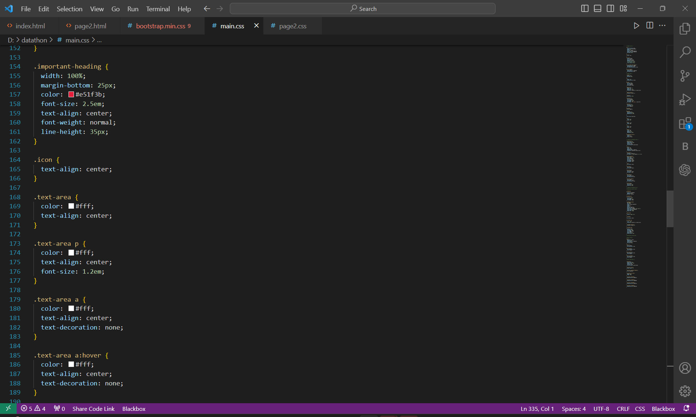Open the Extensions view

click(685, 123)
